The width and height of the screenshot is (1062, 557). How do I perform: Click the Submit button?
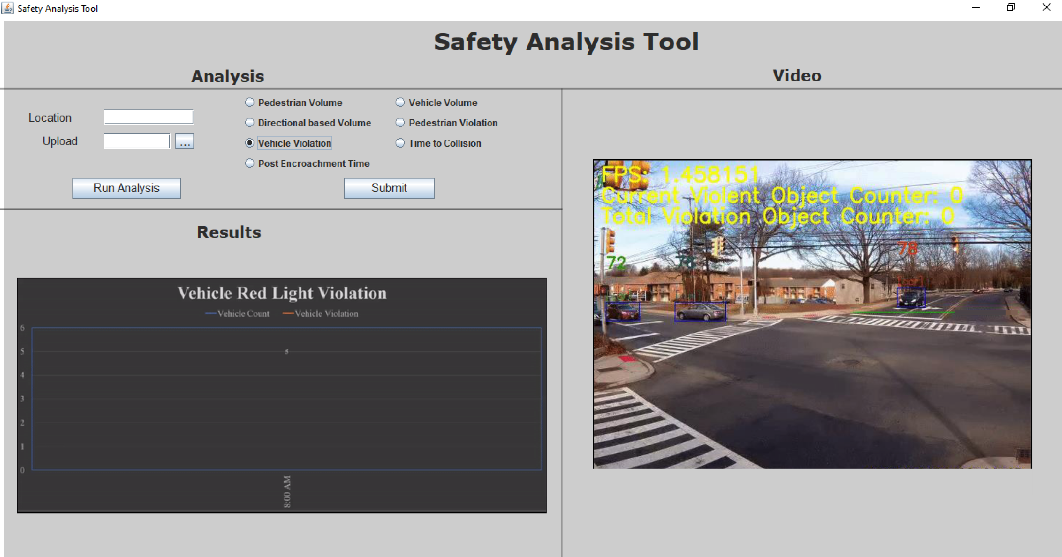tap(389, 188)
